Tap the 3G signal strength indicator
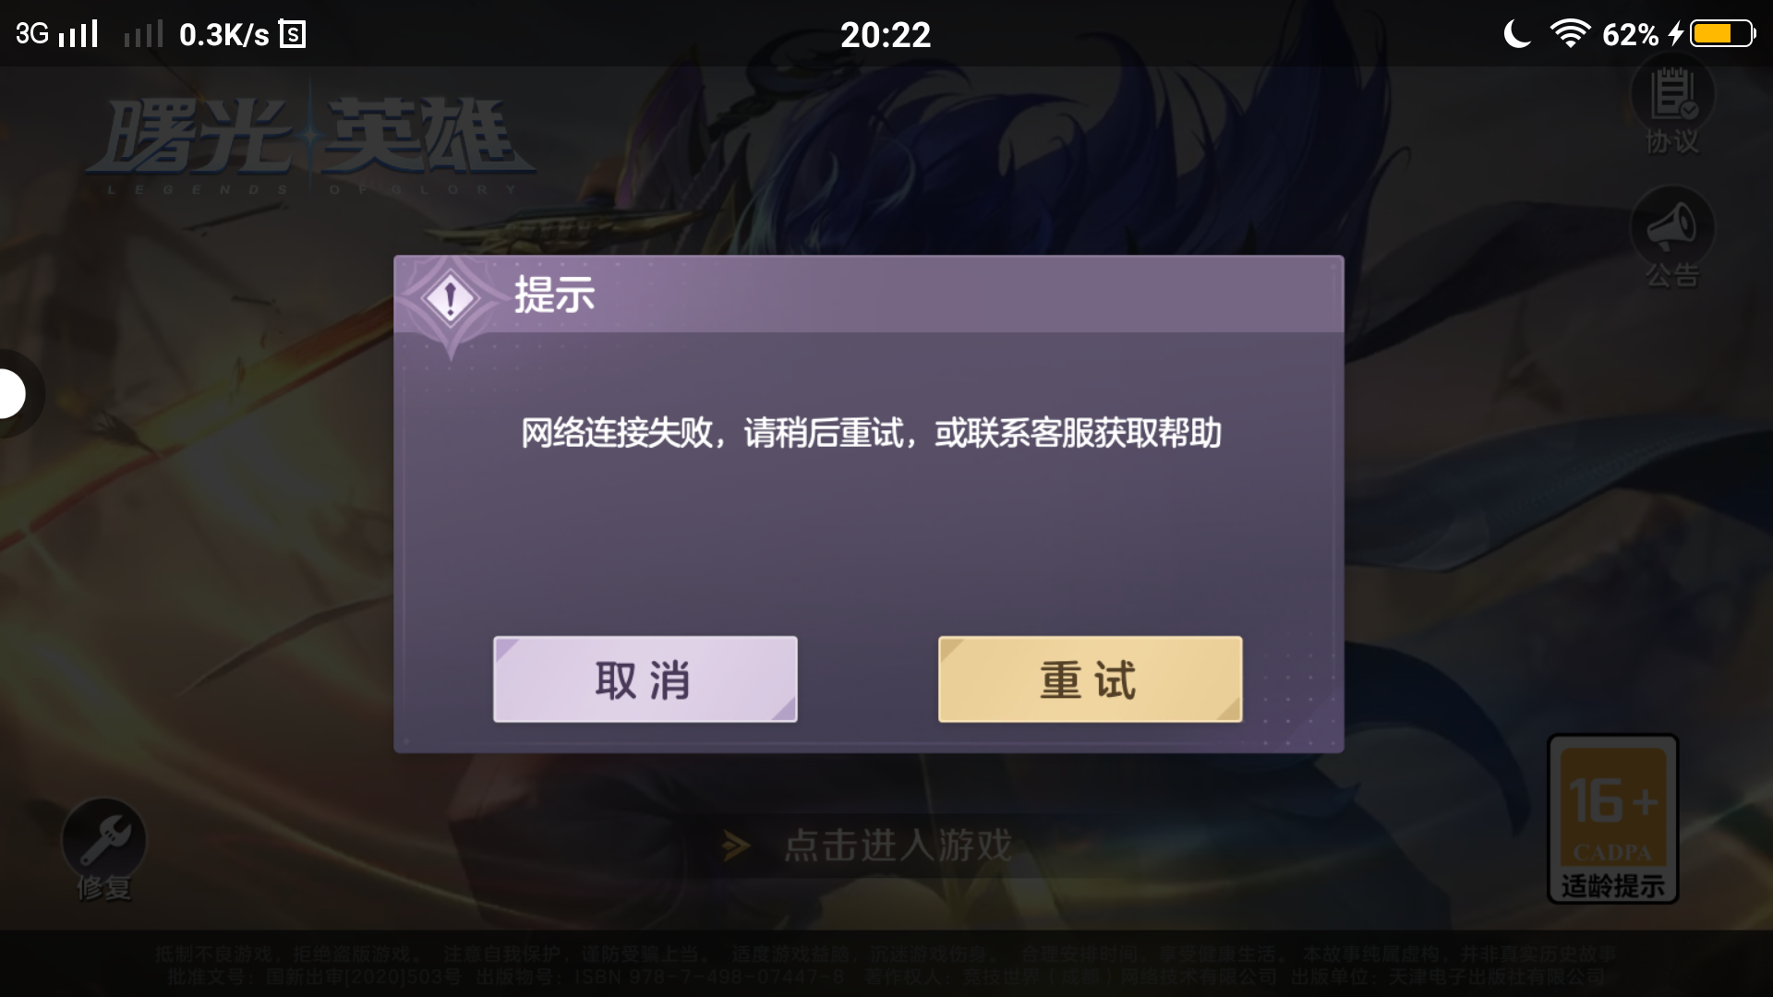 point(56,34)
